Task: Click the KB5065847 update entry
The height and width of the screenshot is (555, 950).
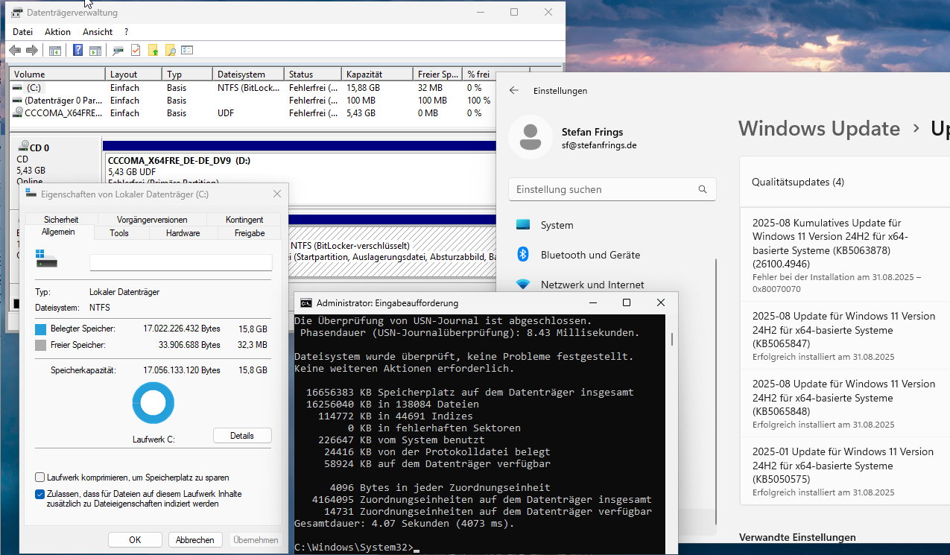Action: [x=845, y=336]
